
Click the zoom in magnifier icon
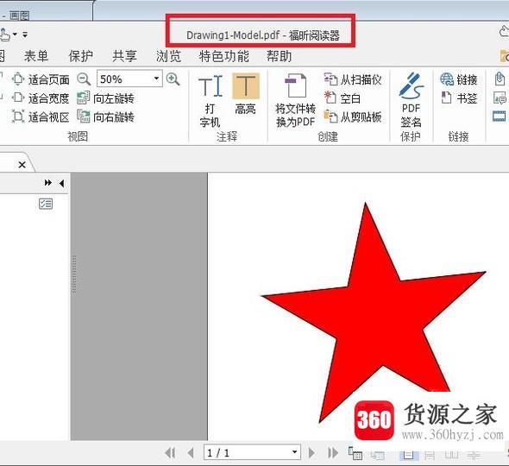[x=173, y=79]
